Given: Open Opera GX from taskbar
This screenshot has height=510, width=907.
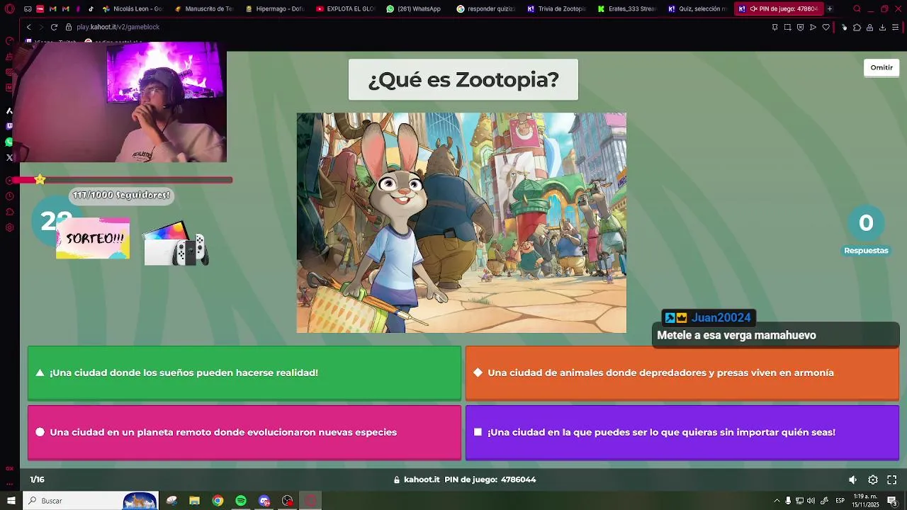Looking at the screenshot, I should coord(310,501).
